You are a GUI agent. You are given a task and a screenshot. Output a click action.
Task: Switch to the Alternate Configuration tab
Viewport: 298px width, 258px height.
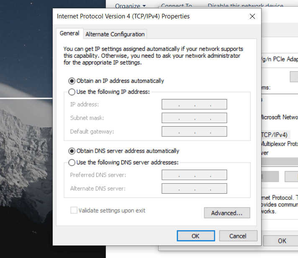115,34
